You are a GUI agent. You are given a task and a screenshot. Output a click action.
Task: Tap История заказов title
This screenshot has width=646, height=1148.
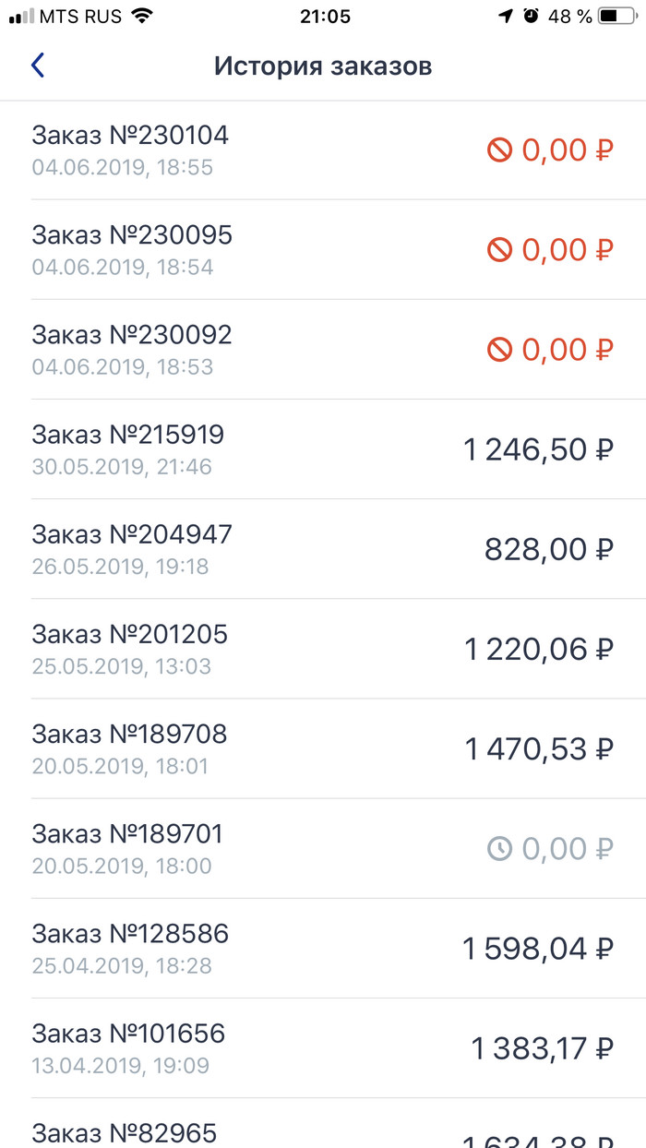(x=323, y=66)
